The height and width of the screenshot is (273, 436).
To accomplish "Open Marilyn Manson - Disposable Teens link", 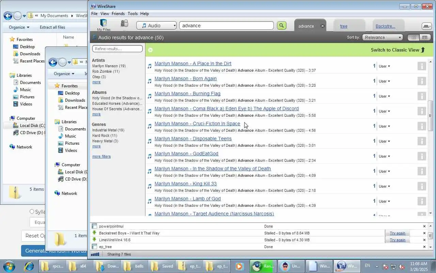I will pos(193,139).
